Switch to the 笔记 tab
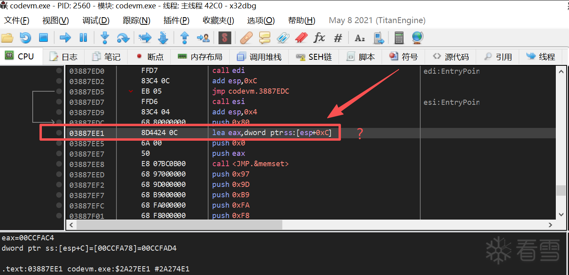569x275 pixels. click(x=106, y=57)
